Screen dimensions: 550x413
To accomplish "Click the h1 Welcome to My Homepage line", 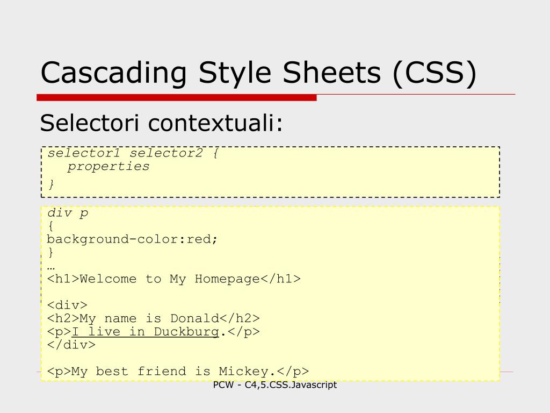I will pyautogui.click(x=173, y=279).
